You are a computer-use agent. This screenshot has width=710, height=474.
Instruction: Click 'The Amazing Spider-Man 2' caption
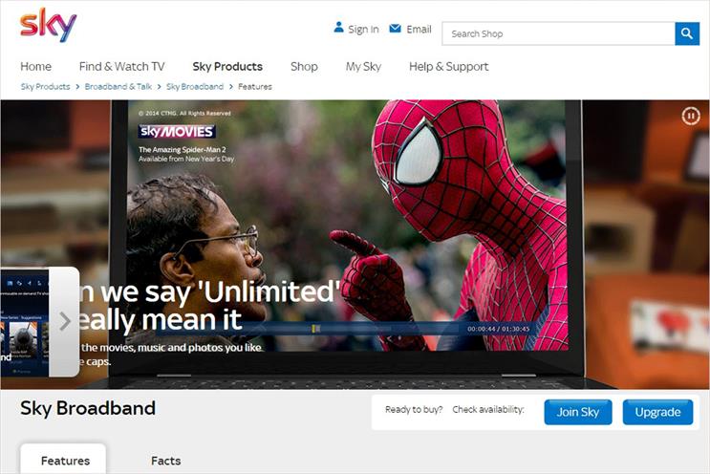[182, 149]
